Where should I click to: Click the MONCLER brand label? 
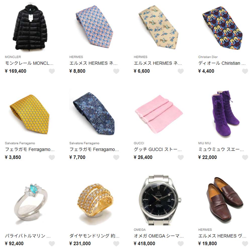pyautogui.click(x=13, y=57)
